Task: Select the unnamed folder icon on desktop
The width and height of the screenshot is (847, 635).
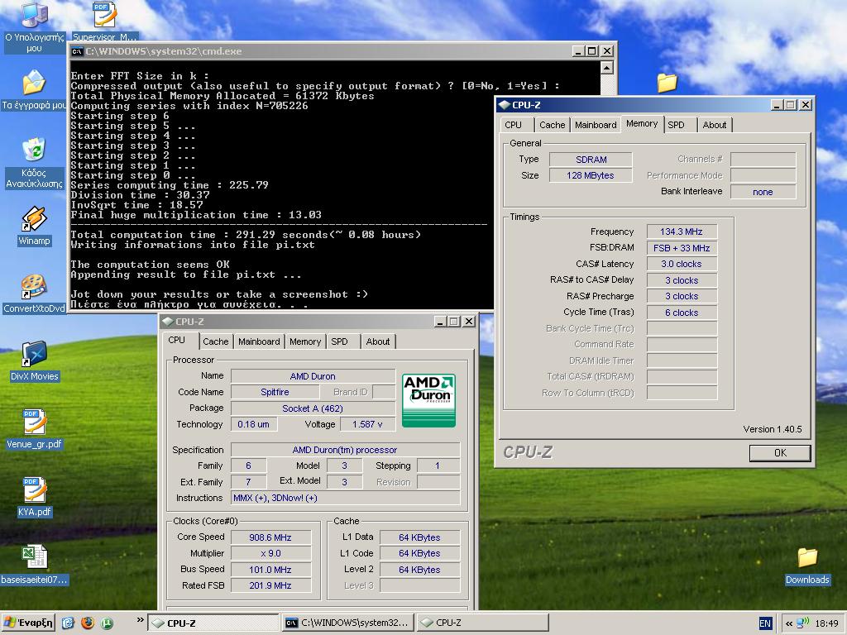Action: (x=668, y=82)
